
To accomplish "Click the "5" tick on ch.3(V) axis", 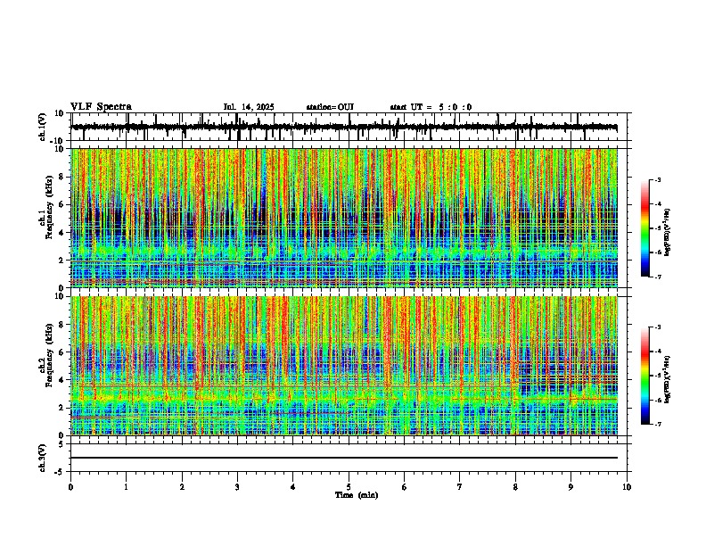I will pyautogui.click(x=62, y=444).
